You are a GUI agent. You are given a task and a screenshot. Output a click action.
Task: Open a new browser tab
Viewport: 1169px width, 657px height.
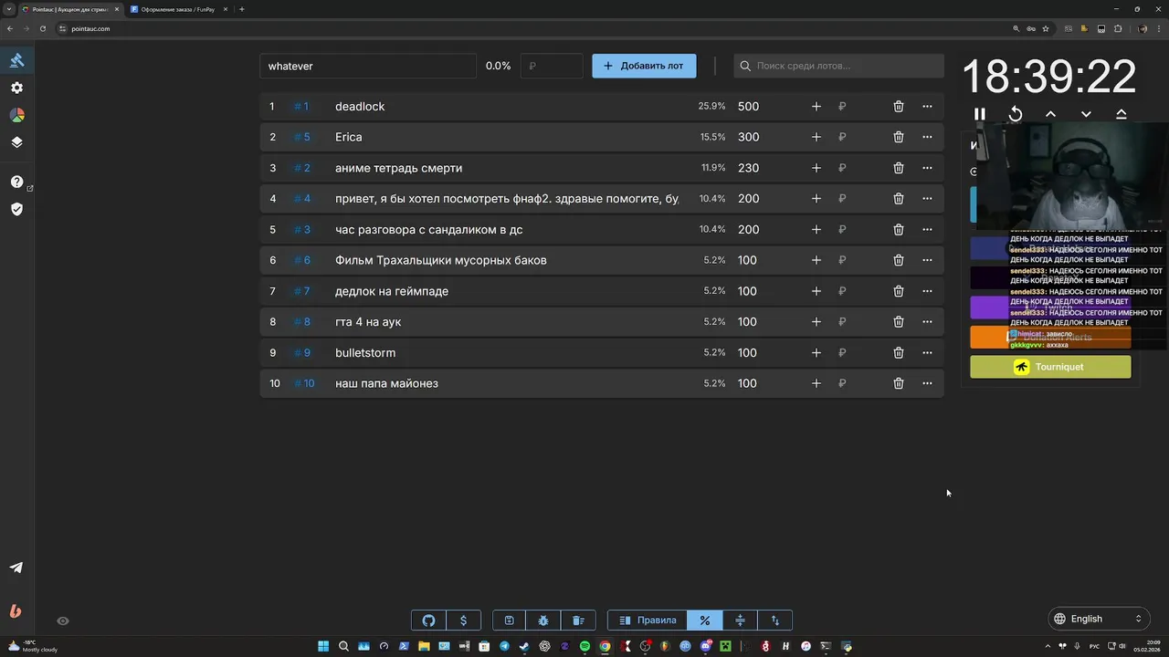(242, 9)
